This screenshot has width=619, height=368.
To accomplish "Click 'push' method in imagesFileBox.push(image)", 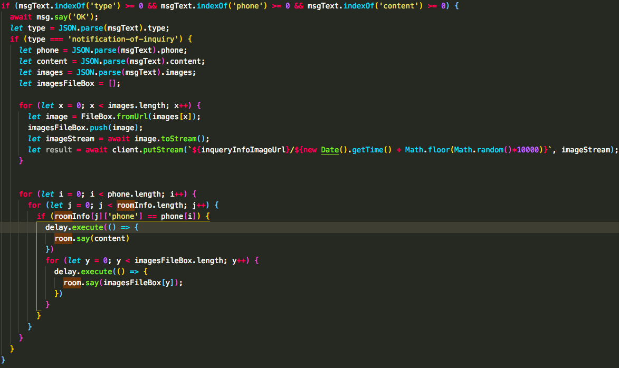I will 99,128.
